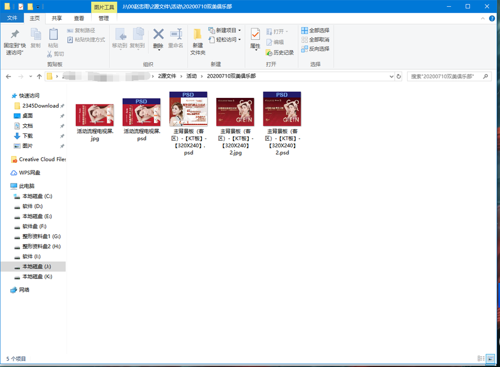Screen dimensions: 500x367
Task: Select the 活动流程电视屏.jpg thumbnail
Action: [x=95, y=115]
